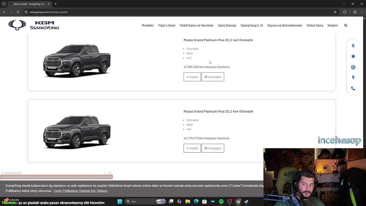Open Task View in the taskbar

click(x=171, y=201)
